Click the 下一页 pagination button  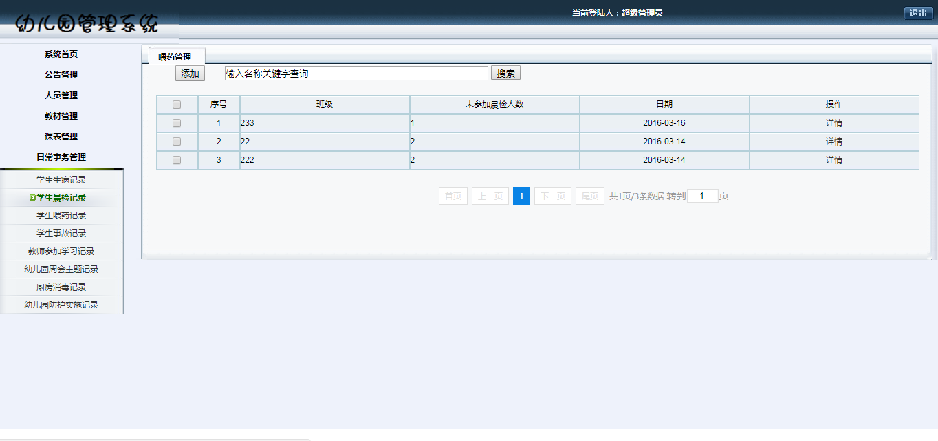[553, 196]
